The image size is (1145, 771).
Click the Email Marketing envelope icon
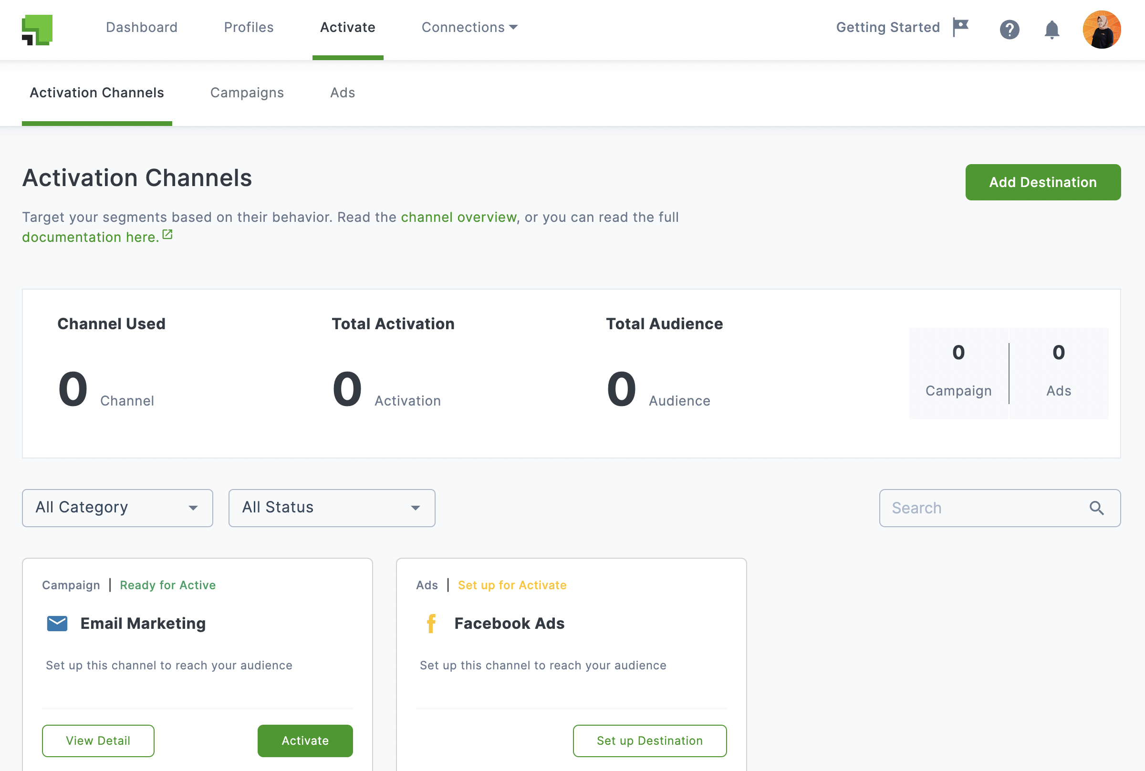[x=57, y=623]
